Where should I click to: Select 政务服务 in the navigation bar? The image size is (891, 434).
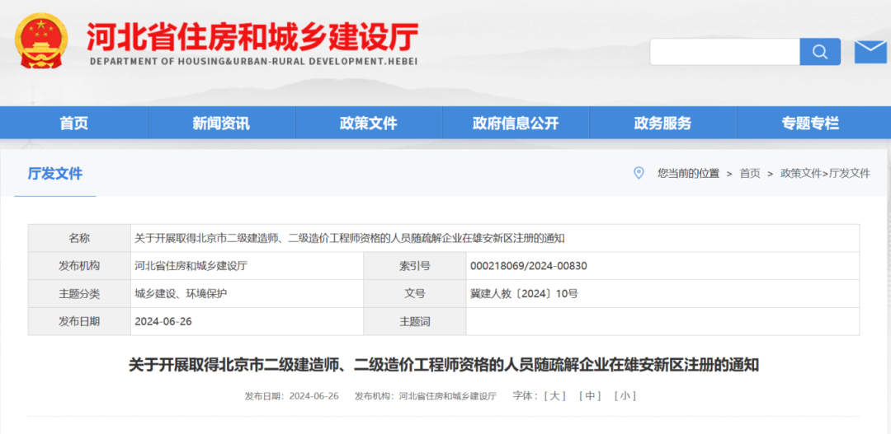(x=662, y=124)
